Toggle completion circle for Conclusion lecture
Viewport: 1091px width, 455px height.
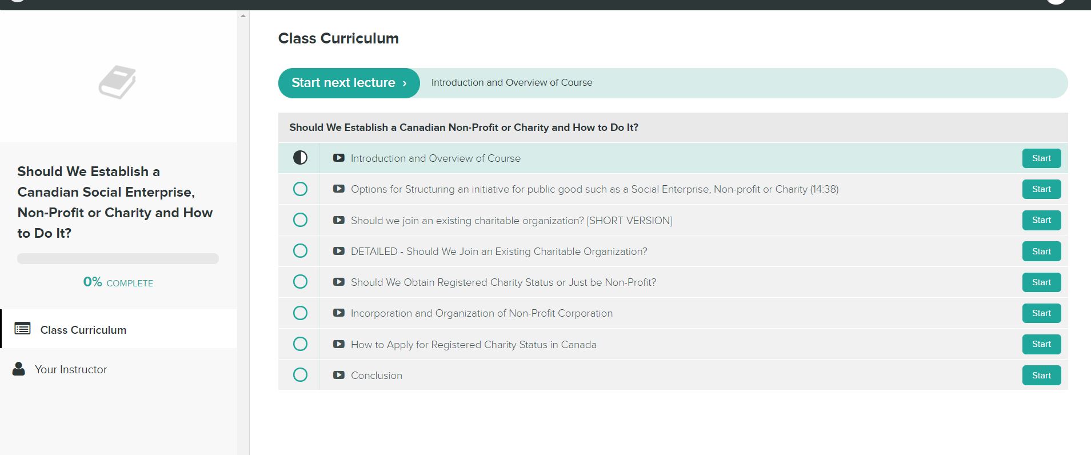pyautogui.click(x=300, y=375)
